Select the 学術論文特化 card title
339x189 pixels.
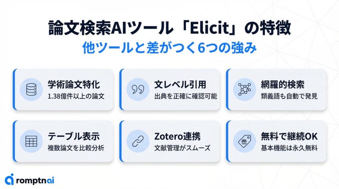[73, 84]
